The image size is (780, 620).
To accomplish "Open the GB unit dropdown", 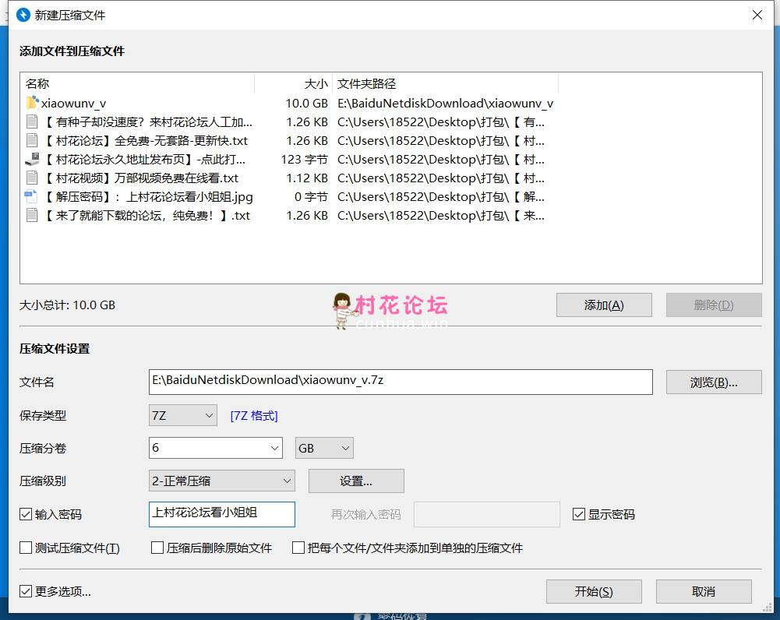I will click(x=324, y=448).
